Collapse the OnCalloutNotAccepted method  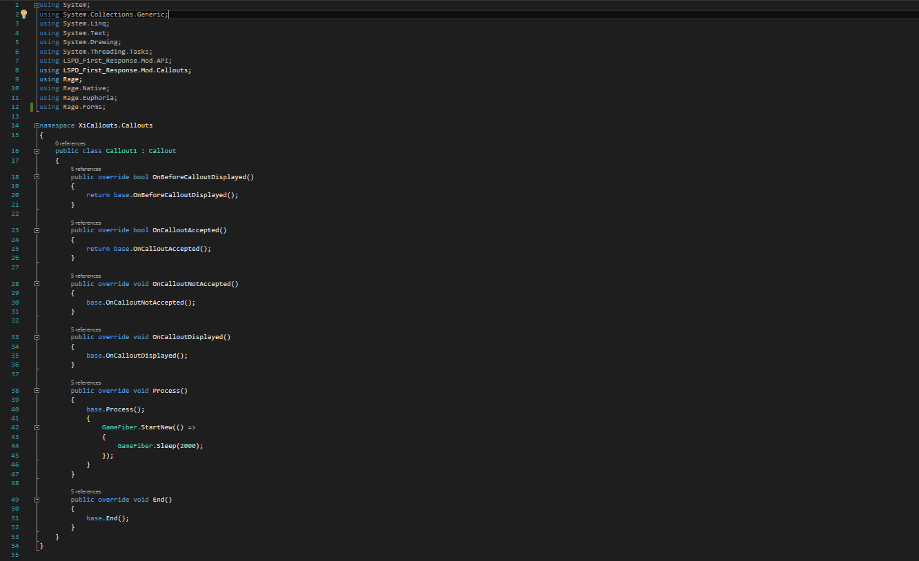(x=37, y=284)
